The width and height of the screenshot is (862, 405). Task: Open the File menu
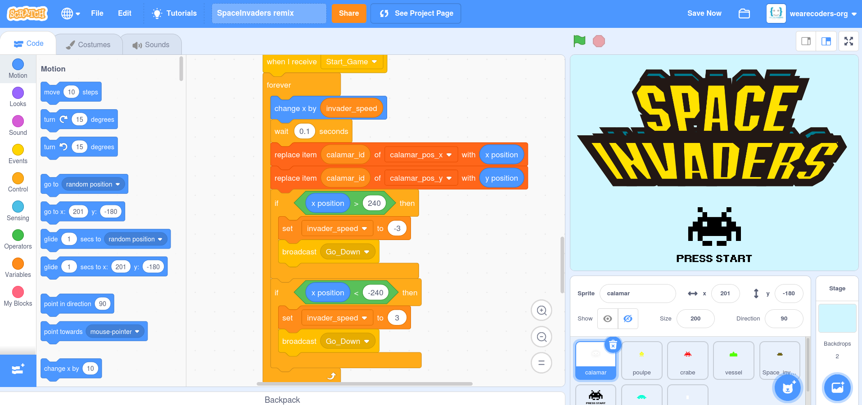tap(97, 13)
